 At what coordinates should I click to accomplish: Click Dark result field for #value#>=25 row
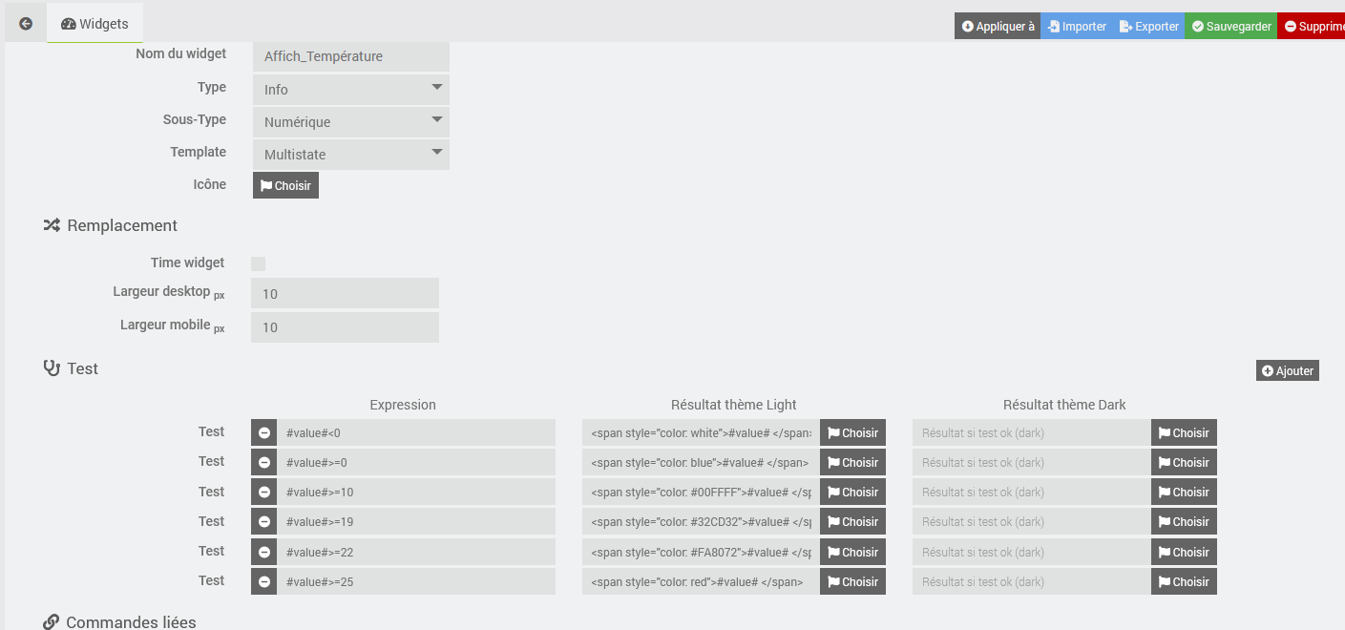coord(1032,581)
